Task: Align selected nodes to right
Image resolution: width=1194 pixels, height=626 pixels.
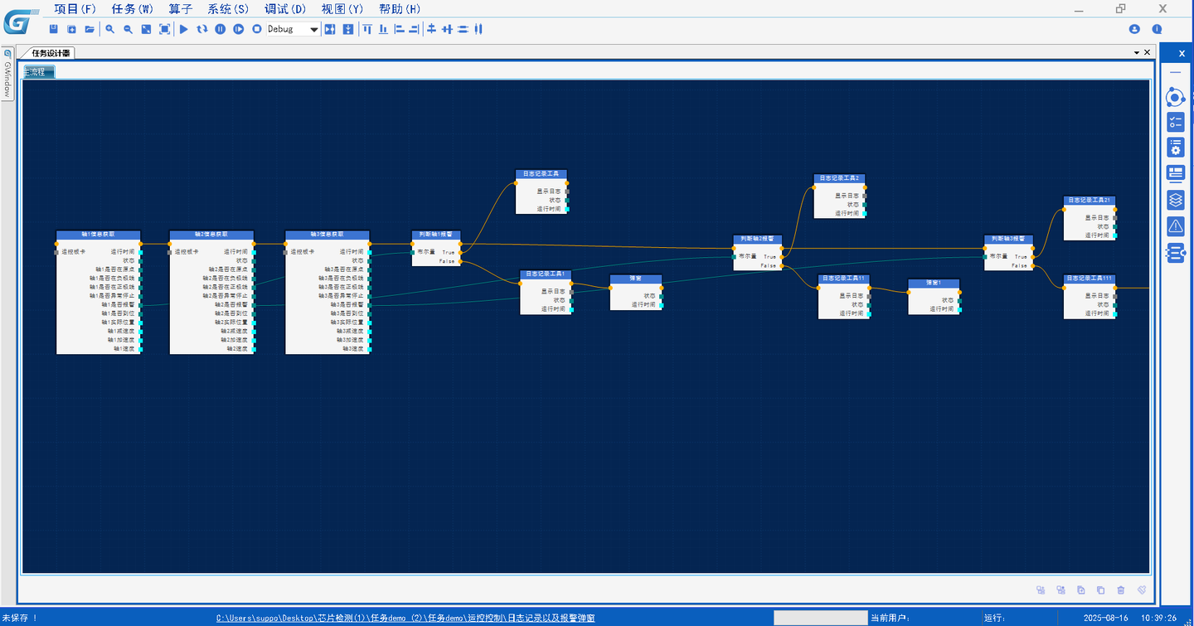Action: tap(415, 29)
